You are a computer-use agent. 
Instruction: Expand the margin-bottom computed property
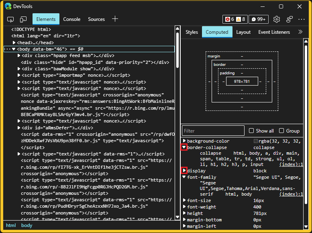[x=184, y=220]
